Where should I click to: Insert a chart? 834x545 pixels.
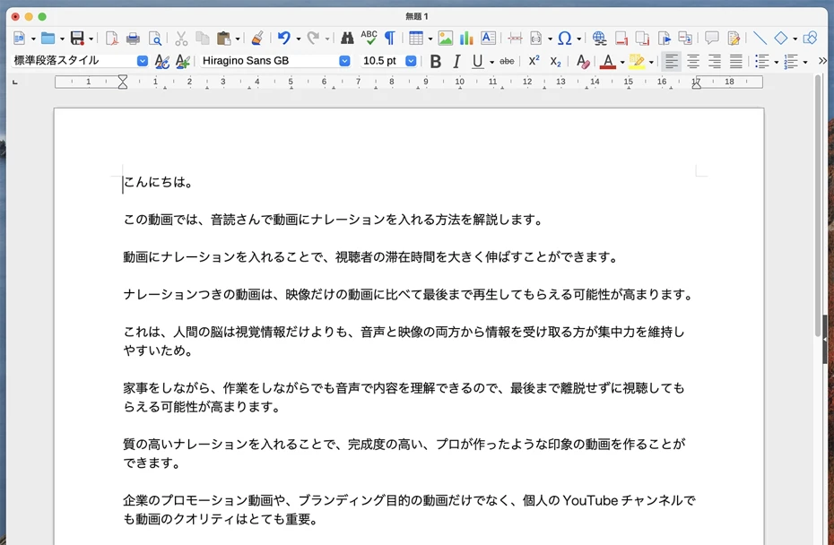466,38
